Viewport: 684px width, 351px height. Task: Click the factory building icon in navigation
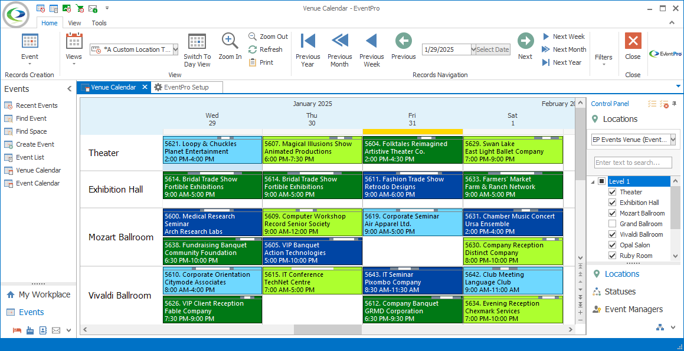[x=30, y=330]
